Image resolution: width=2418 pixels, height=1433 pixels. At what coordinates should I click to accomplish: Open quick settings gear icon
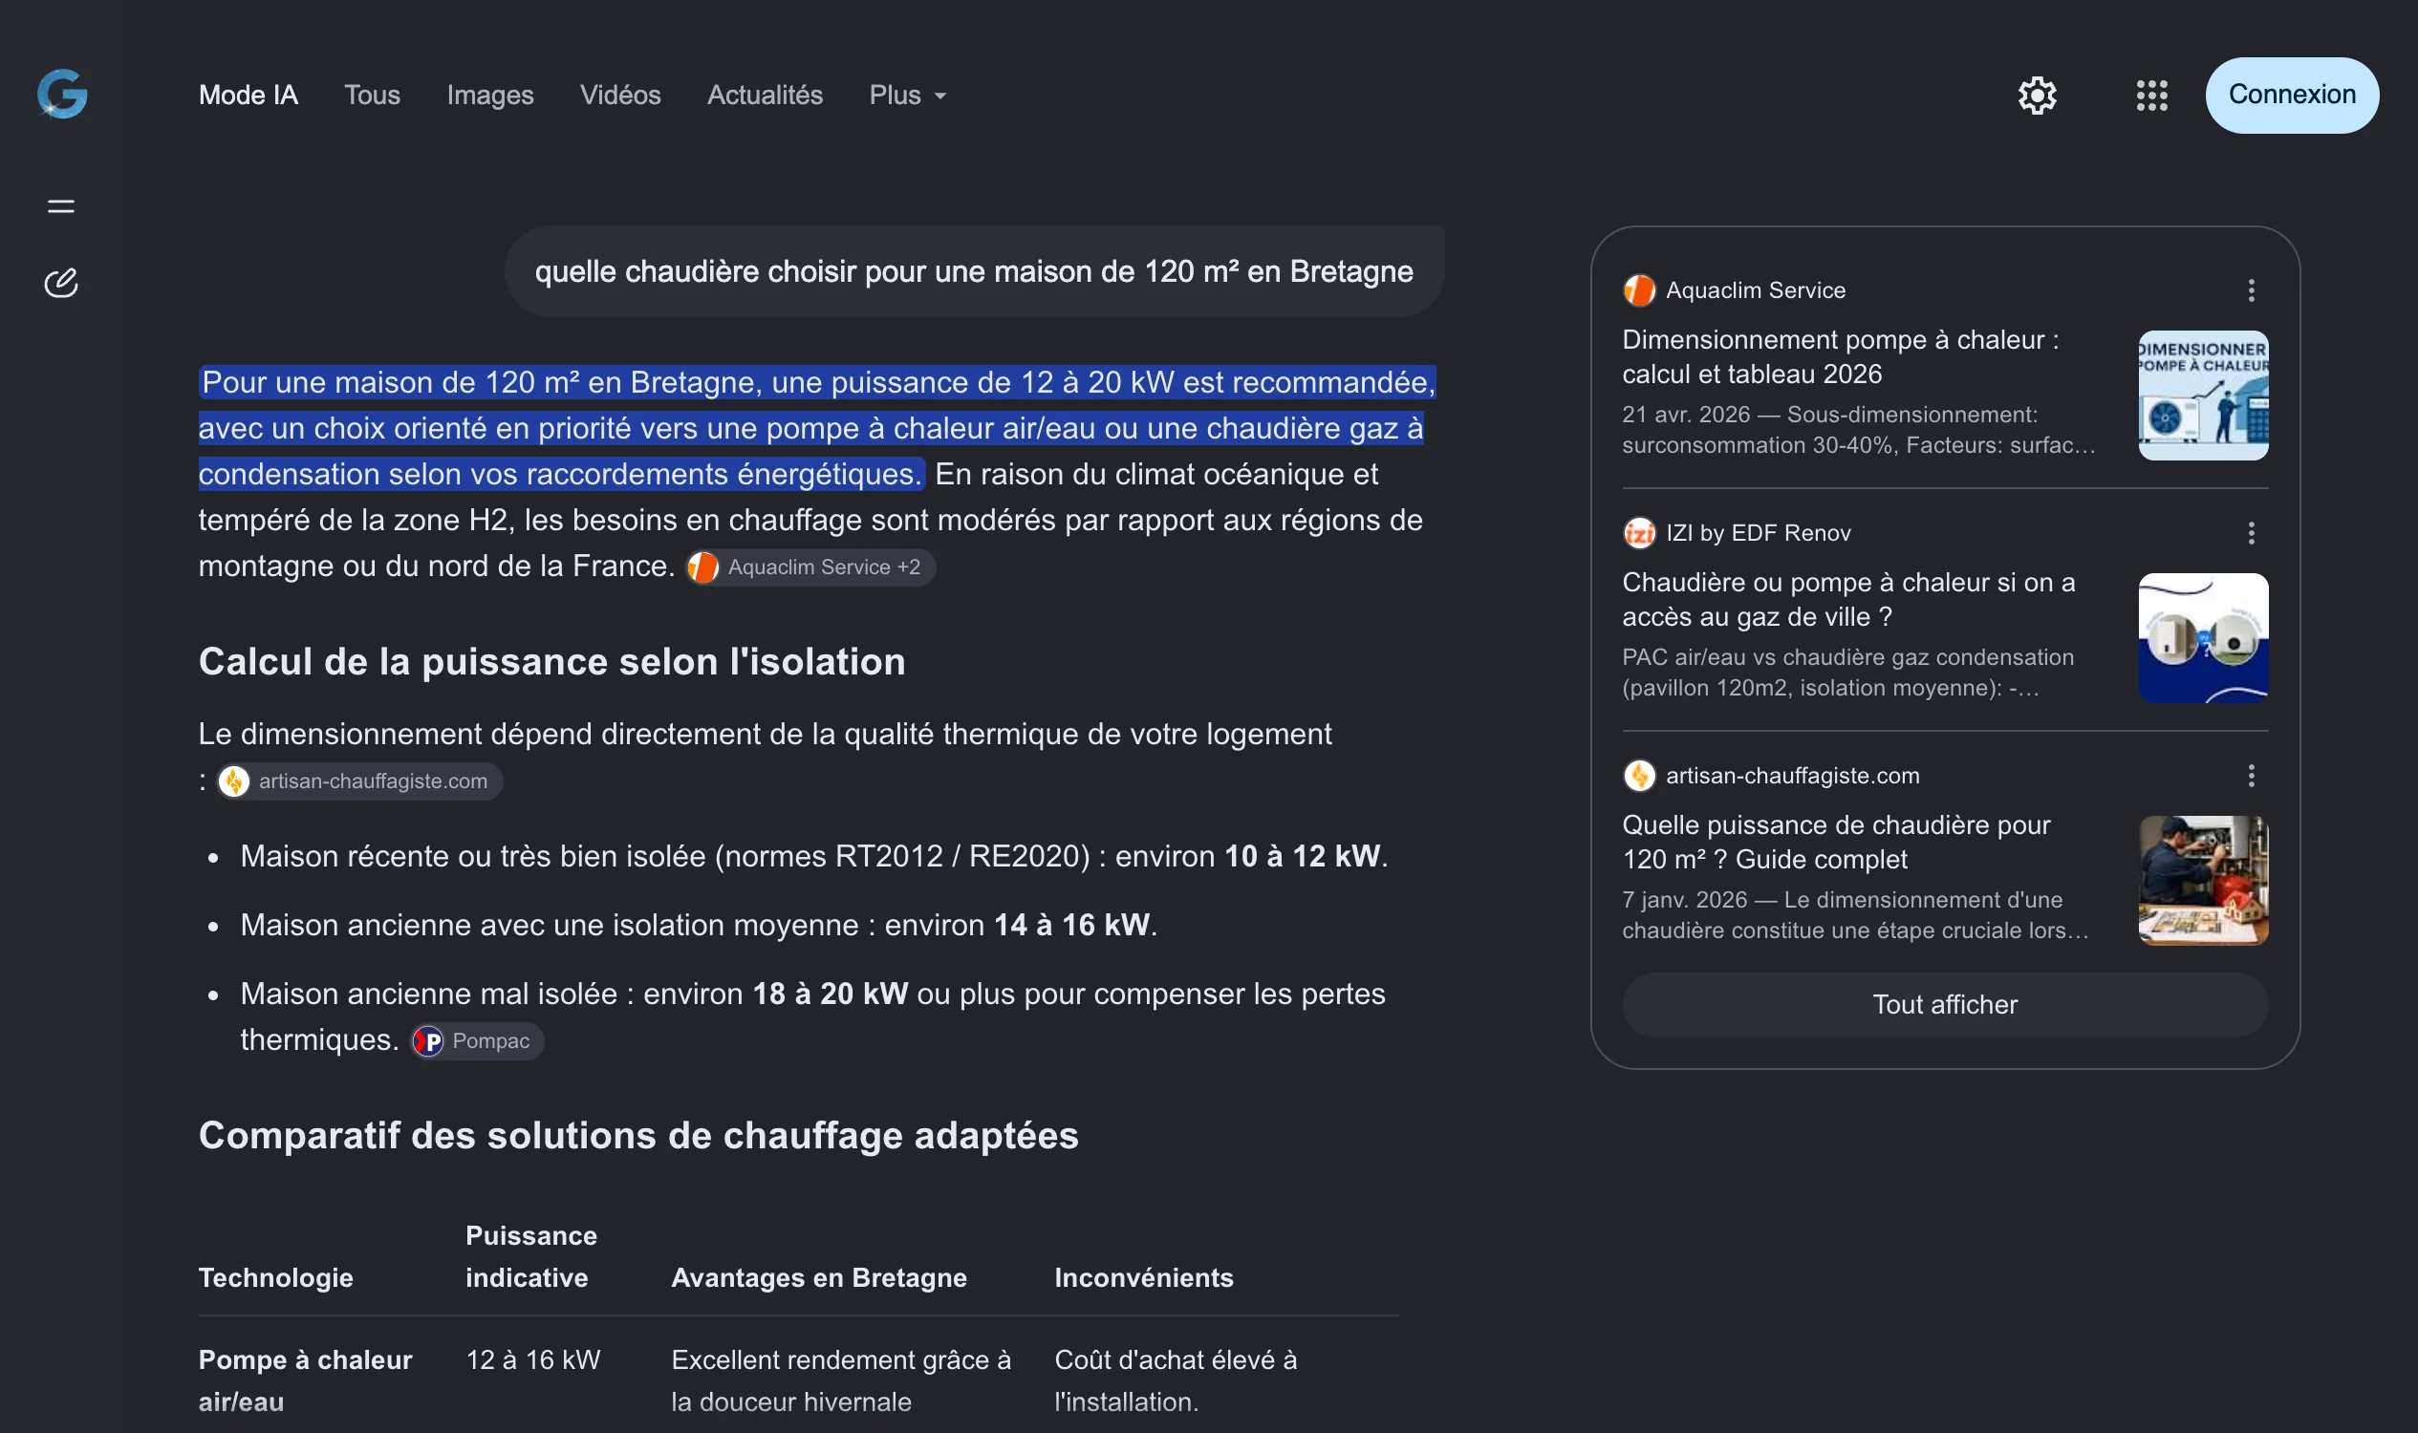coord(2037,95)
